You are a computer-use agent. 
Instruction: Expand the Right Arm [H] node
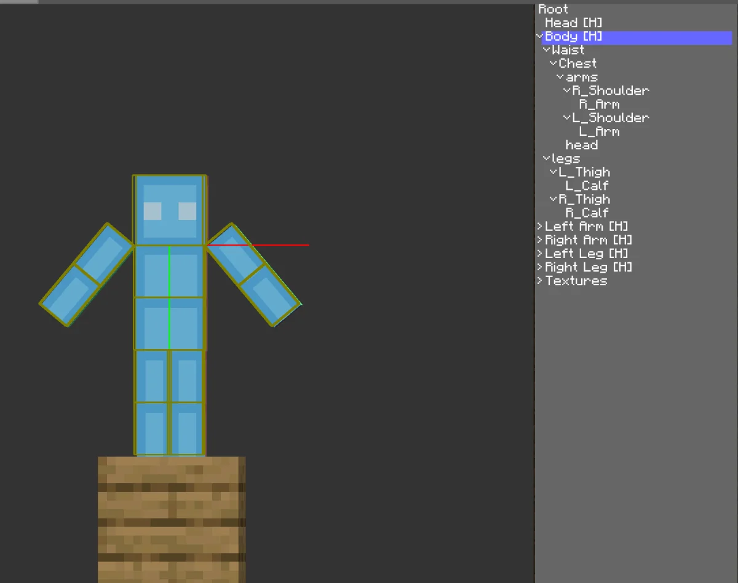(540, 240)
